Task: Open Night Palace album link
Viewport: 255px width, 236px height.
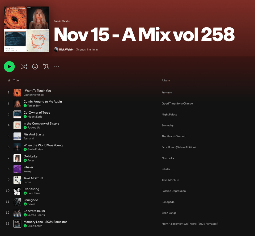Action: (x=169, y=114)
